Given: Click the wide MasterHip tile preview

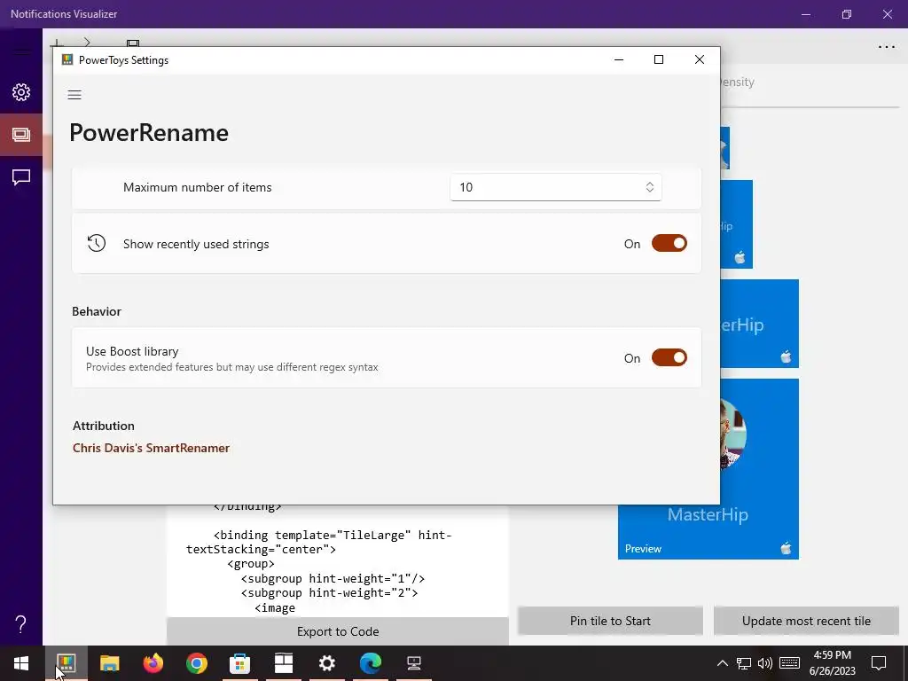Looking at the screenshot, I should [759, 323].
